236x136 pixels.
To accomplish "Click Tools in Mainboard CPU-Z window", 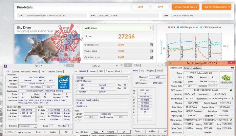I will (x=96, y=132).
